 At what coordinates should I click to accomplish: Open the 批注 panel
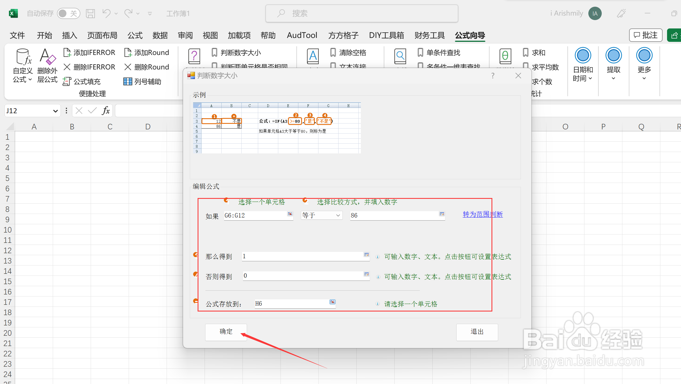(646, 35)
